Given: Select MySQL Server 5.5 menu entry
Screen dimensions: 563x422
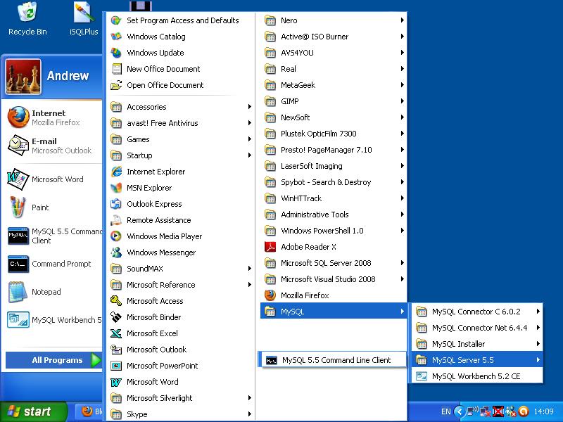Looking at the screenshot, I should pos(477,360).
